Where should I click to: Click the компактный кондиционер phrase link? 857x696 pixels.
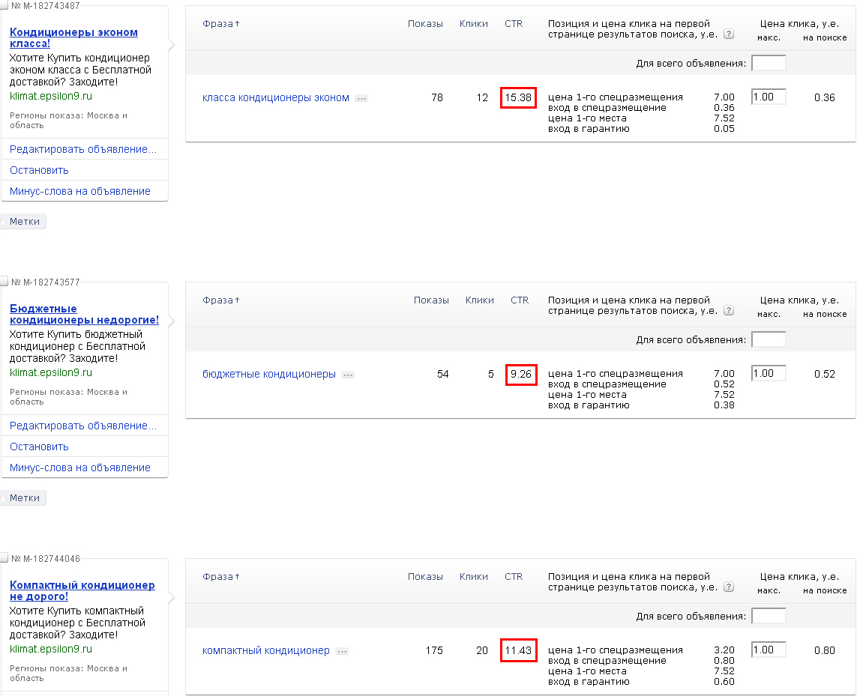pos(266,650)
